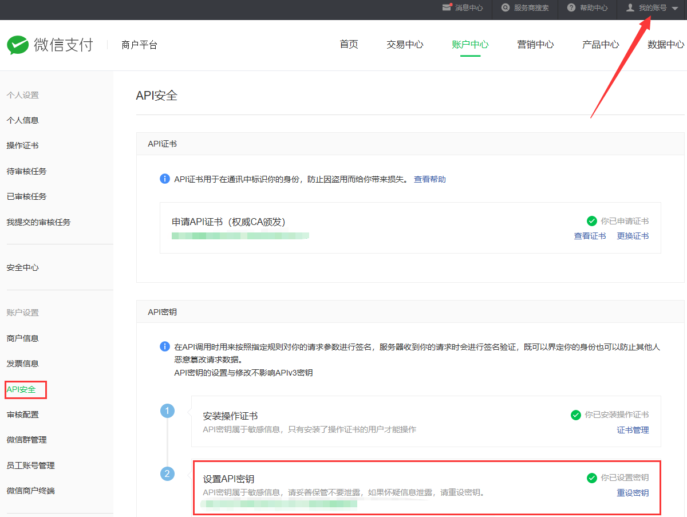
Task: Switch to 交易中心 tab
Action: tap(405, 45)
